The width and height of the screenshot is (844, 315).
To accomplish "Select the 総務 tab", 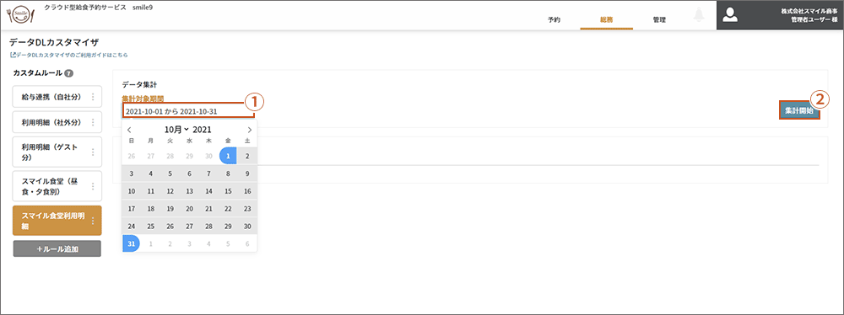I will [x=607, y=19].
